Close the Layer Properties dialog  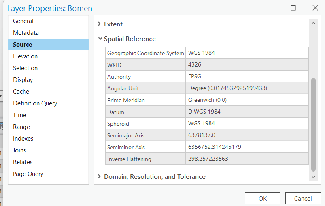click(x=315, y=8)
